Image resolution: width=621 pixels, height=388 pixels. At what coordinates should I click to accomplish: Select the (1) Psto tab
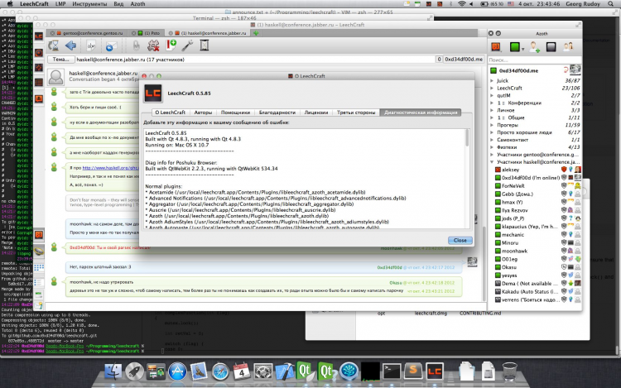pos(148,33)
